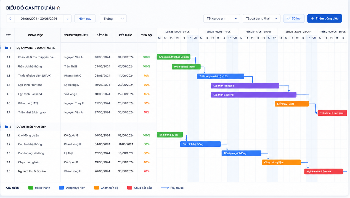The height and width of the screenshot is (198, 350).
Task: Select orange Chạy thử nghiệm bar
Action: click(x=281, y=162)
